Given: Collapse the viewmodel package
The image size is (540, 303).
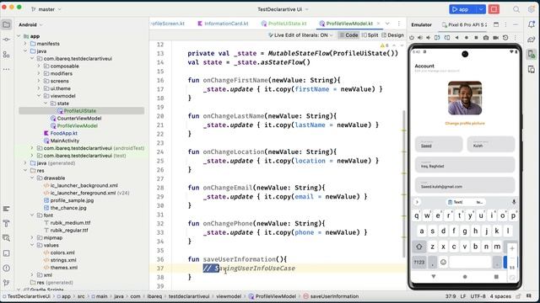Looking at the screenshot, I should point(39,96).
